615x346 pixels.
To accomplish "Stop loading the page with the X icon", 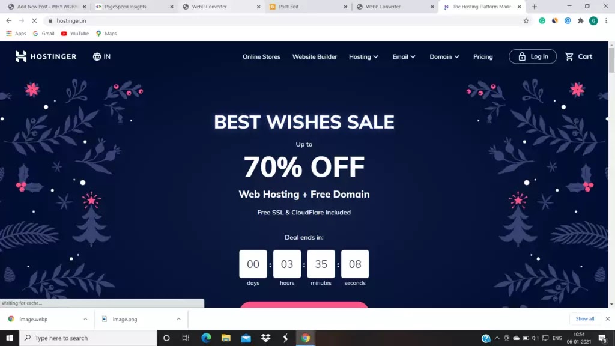I will click(34, 21).
